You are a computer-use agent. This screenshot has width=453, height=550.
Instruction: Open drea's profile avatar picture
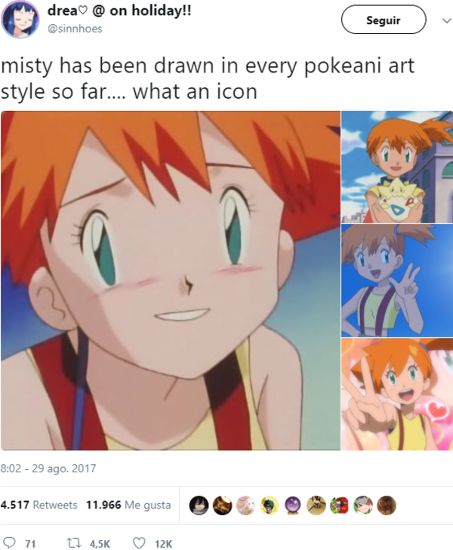(x=20, y=19)
